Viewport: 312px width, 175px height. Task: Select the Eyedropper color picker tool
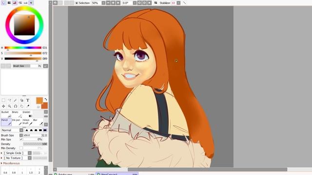[x=28, y=106]
